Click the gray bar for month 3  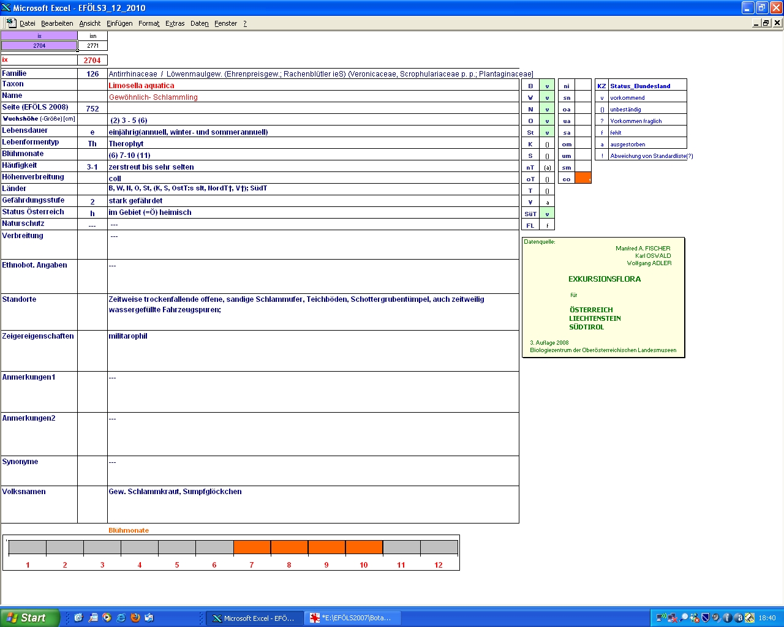(102, 547)
